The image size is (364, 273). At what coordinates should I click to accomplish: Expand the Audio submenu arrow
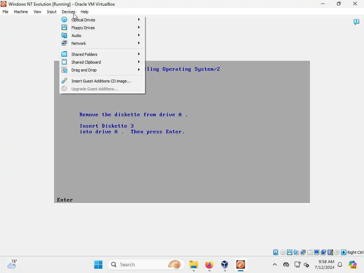click(139, 35)
